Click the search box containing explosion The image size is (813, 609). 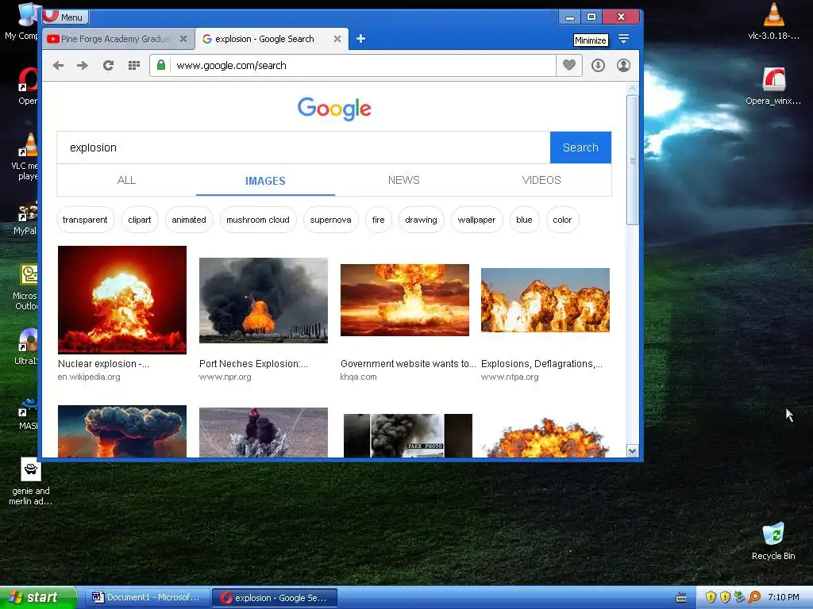pyautogui.click(x=303, y=147)
